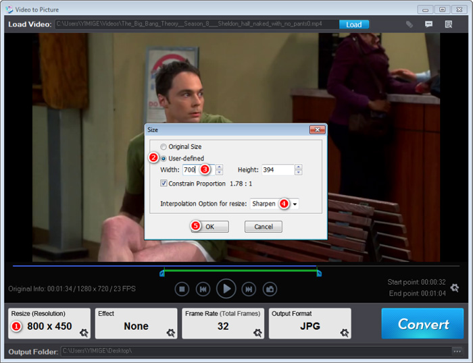Browse output folder with ellipsis button

[457, 352]
